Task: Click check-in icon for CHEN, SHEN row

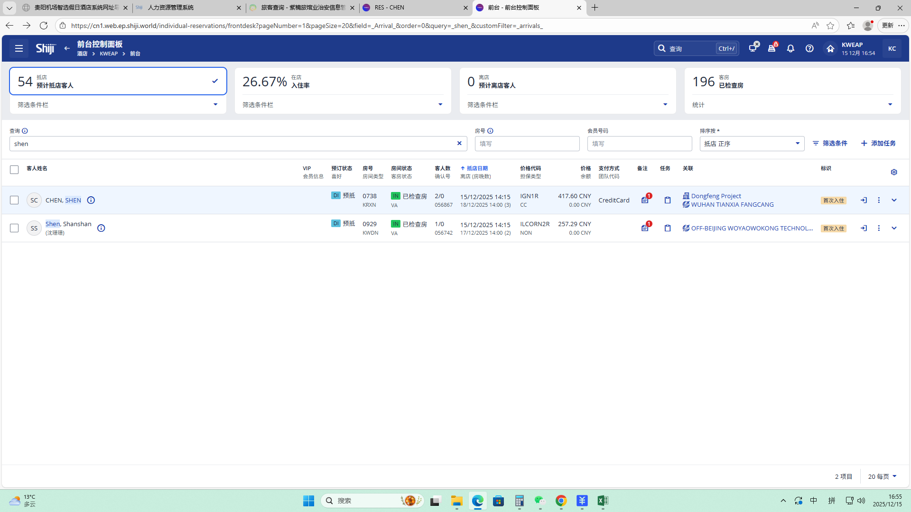Action: (x=864, y=200)
